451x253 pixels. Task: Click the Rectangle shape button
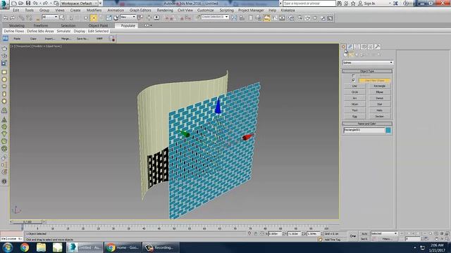pos(379,86)
